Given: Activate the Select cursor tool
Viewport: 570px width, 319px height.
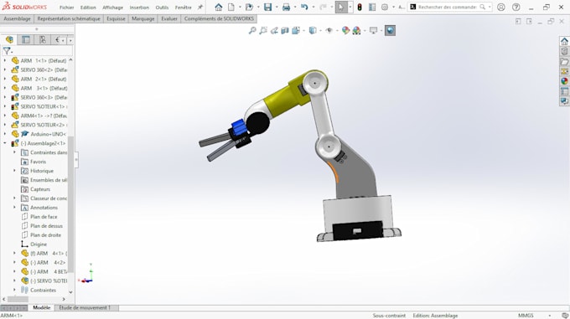Looking at the screenshot, I should 341,7.
